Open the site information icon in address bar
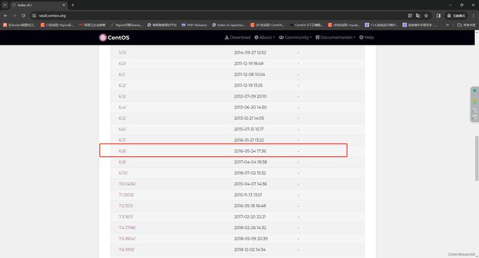 pos(34,15)
